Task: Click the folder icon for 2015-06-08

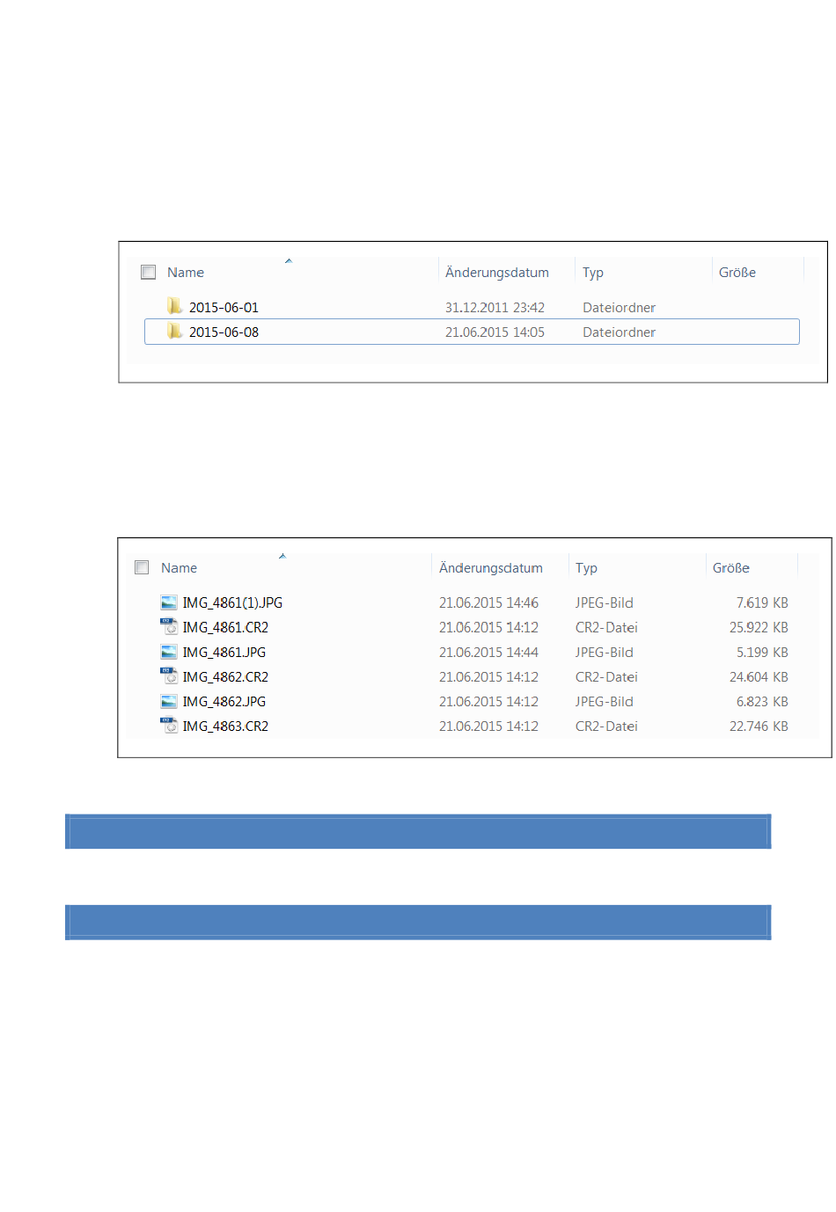Action: (x=174, y=331)
